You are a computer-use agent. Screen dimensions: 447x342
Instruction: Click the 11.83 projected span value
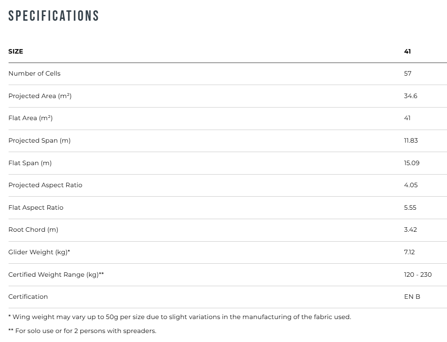coord(411,140)
